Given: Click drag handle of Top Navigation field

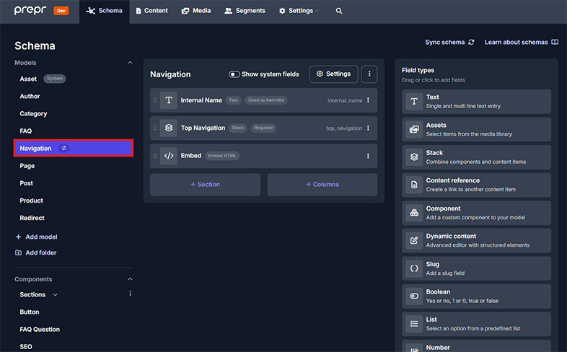Looking at the screenshot, I should [155, 128].
